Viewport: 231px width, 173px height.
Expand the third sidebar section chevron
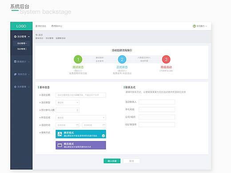coord(29,75)
